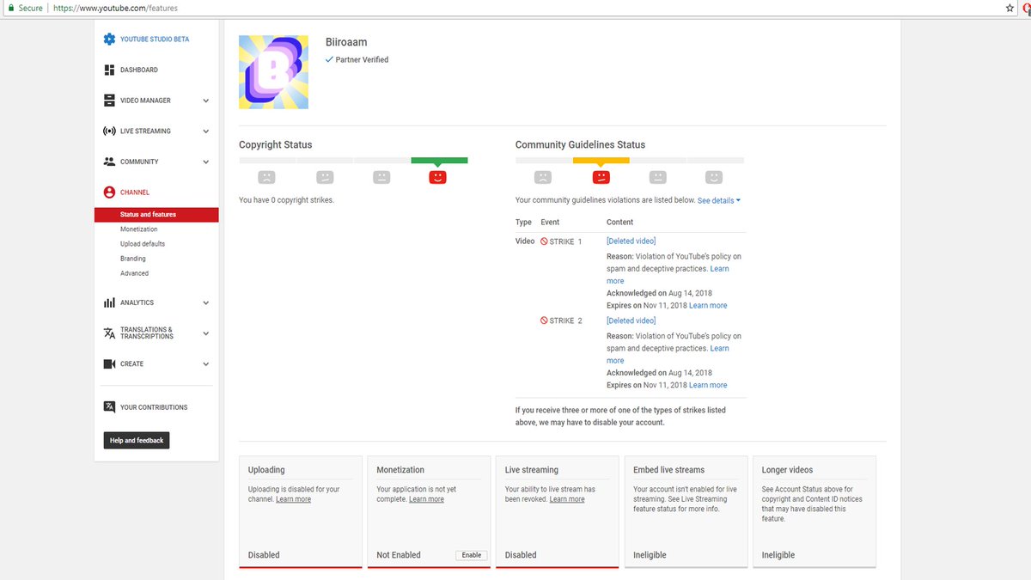Click Learn more beside Strike 1 expiry

pos(708,305)
